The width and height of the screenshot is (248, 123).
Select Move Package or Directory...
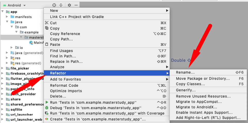[203, 78]
